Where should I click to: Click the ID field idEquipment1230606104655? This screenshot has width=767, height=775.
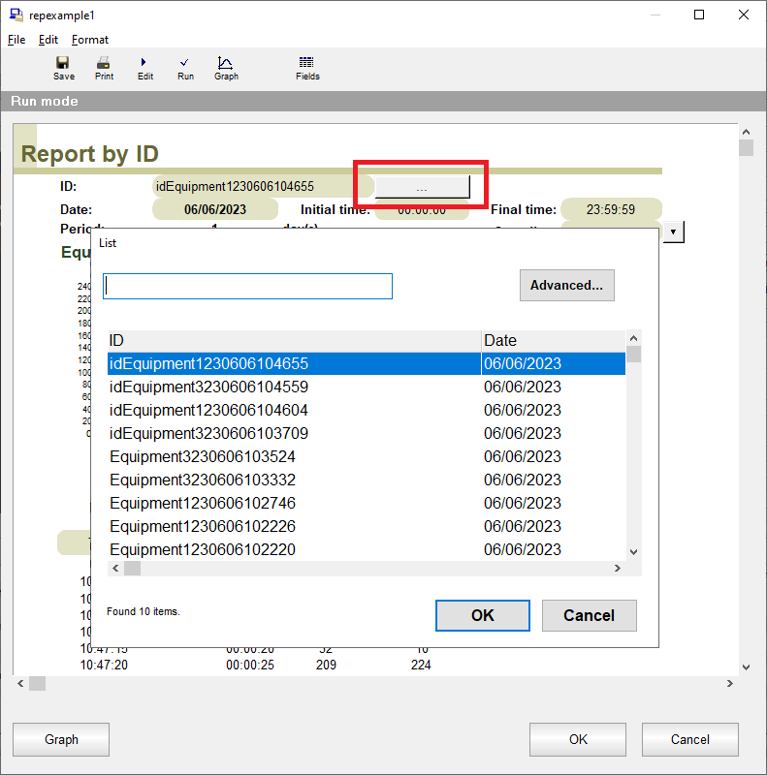pos(262,186)
